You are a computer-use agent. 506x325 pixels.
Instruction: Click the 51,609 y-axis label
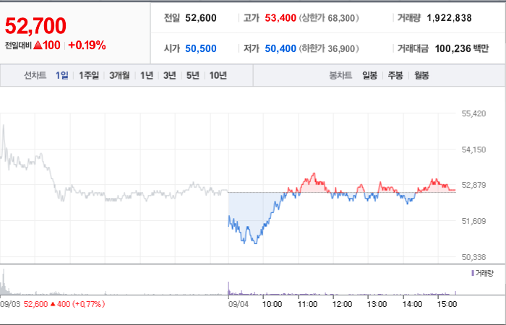coord(473,221)
